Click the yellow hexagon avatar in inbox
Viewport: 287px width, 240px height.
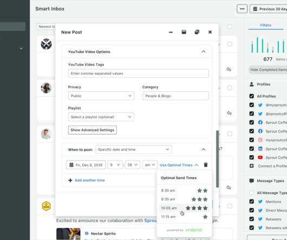coord(46,206)
